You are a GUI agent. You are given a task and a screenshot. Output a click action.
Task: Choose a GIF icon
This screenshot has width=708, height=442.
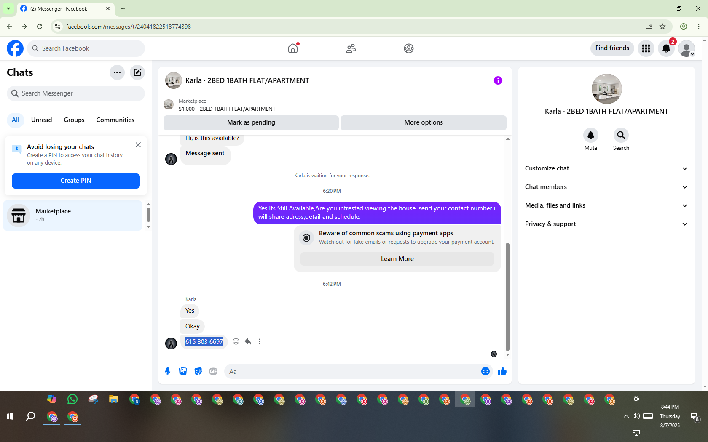pos(213,371)
